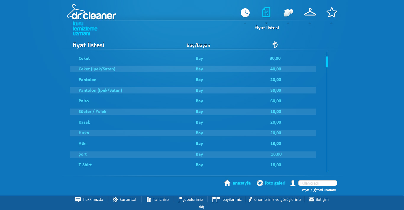Click the Bay cell in Pantolon row

(199, 80)
